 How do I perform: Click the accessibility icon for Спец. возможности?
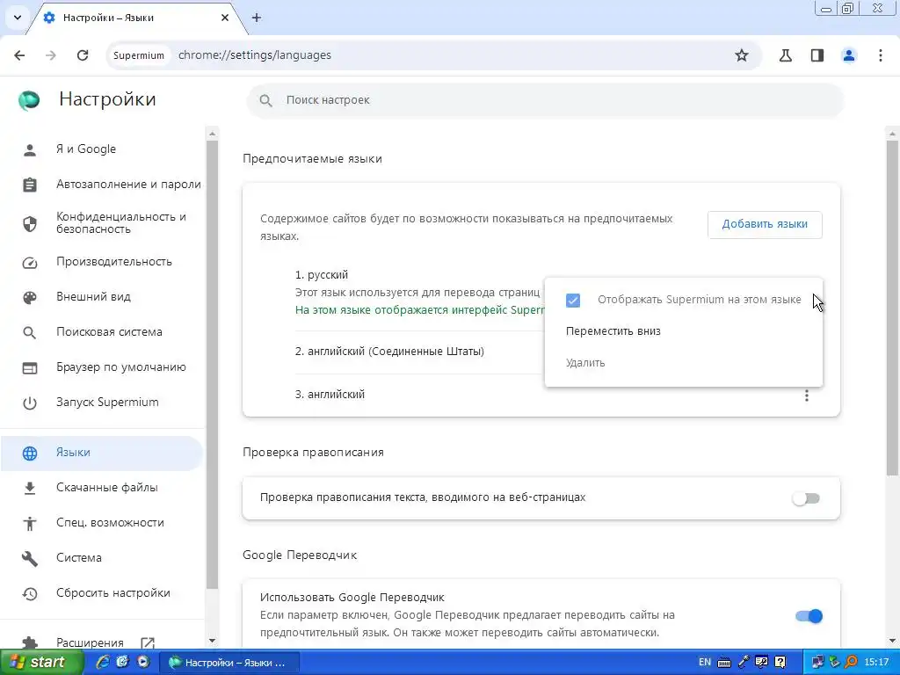point(29,524)
